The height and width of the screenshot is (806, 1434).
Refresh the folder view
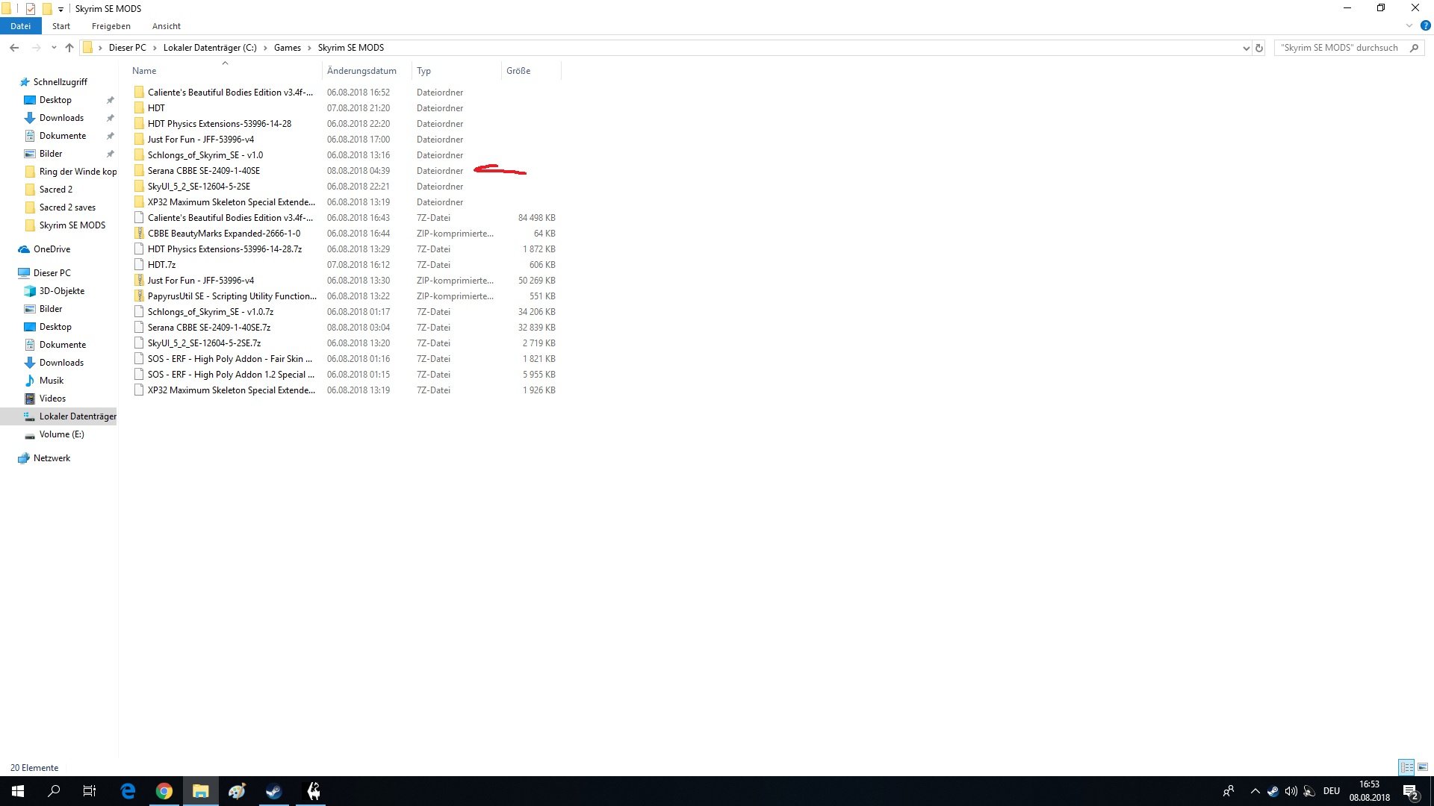pyautogui.click(x=1259, y=48)
